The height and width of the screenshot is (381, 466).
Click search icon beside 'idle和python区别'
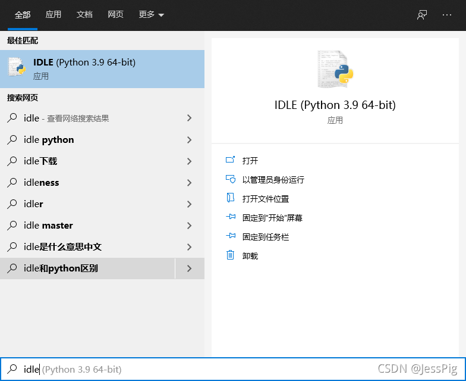point(12,268)
